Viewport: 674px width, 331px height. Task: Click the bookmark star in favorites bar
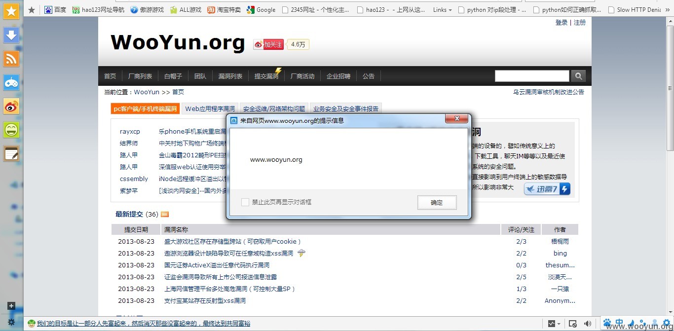tap(32, 9)
